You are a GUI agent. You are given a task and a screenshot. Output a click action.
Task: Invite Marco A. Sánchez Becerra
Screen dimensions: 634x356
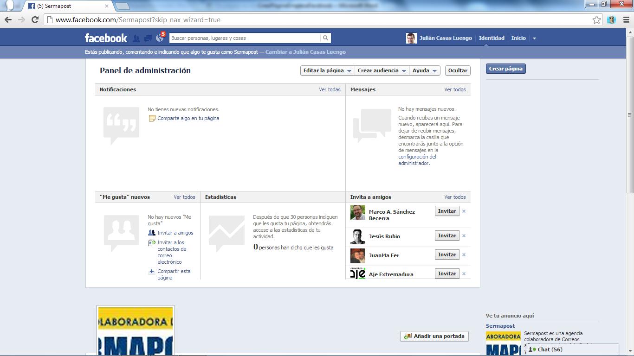[447, 211]
